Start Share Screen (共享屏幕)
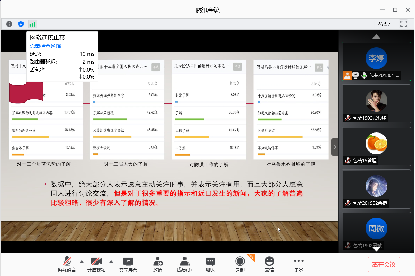Image resolution: width=415 pixels, height=276 pixels. pos(128,264)
